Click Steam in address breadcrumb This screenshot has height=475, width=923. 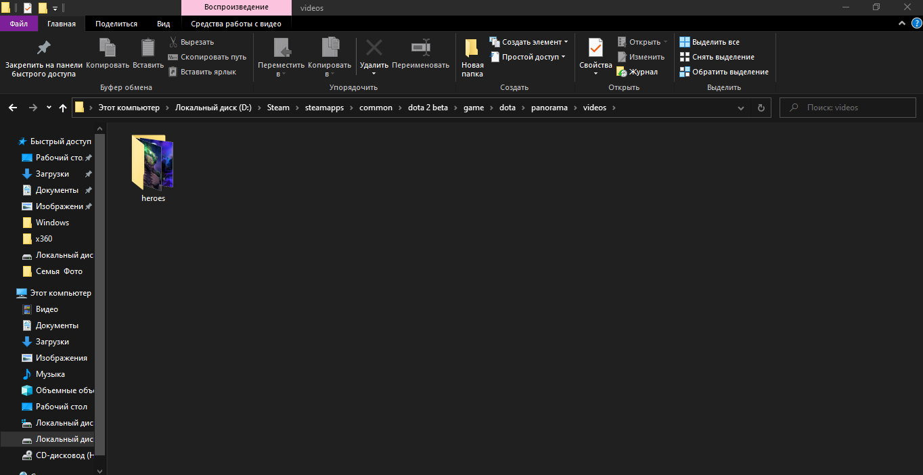[x=278, y=108]
